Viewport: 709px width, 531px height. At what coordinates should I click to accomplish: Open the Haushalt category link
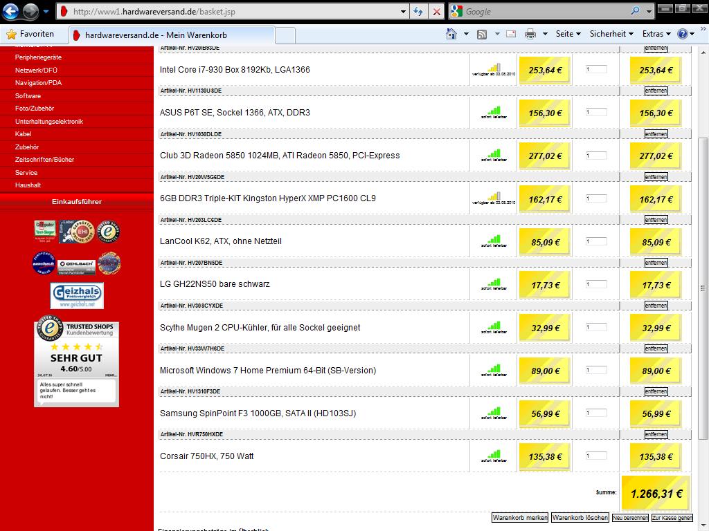tap(28, 185)
